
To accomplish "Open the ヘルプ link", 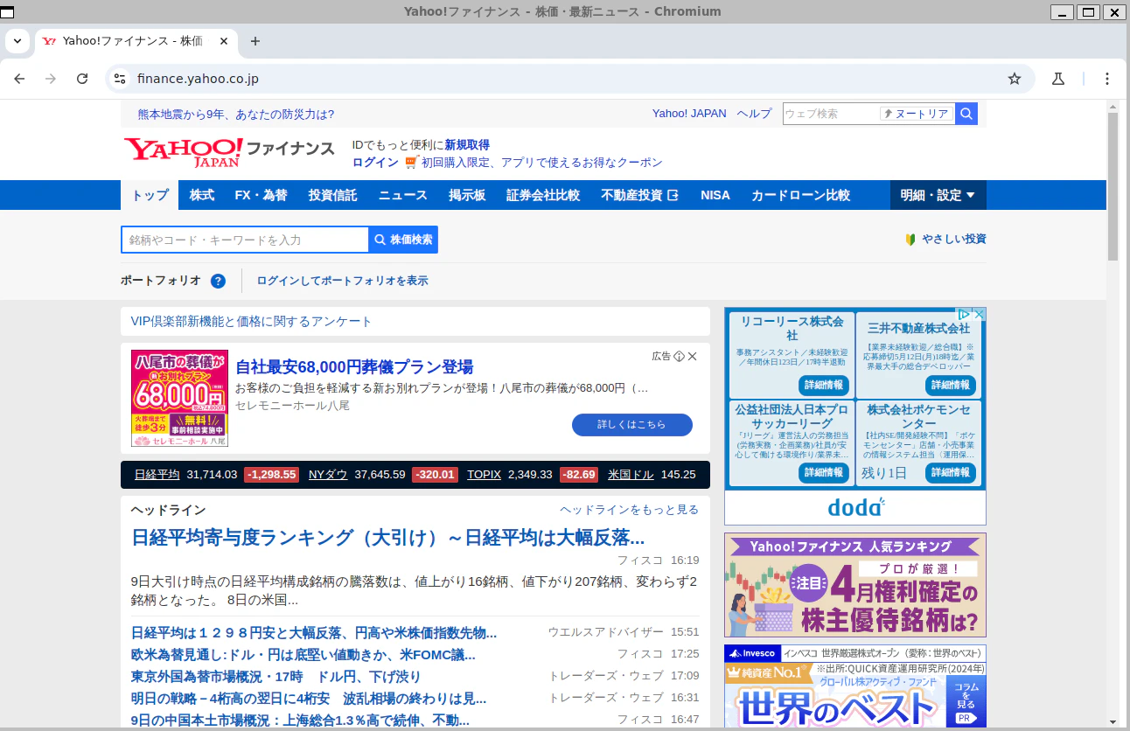I will click(x=754, y=114).
